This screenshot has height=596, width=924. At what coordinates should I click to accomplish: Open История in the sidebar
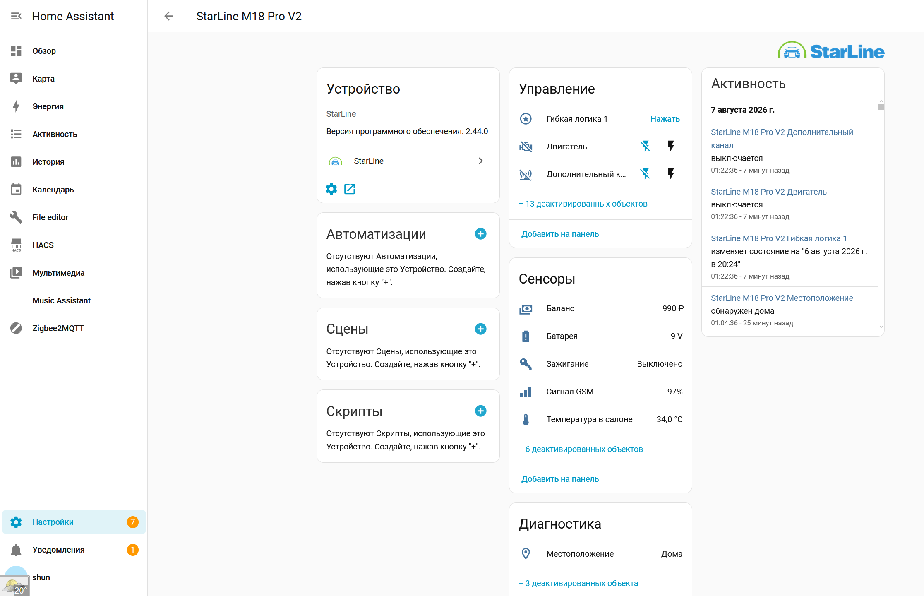74,162
